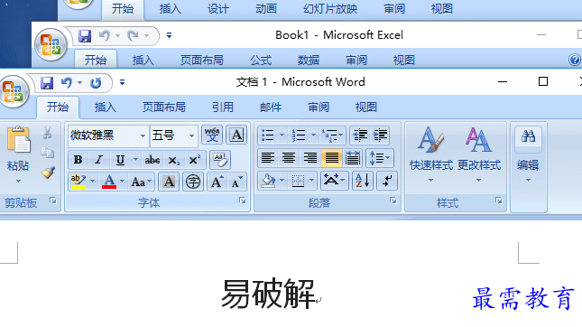The height and width of the screenshot is (327, 582).
Task: Open the borders dropdown arrow
Action: click(x=312, y=181)
